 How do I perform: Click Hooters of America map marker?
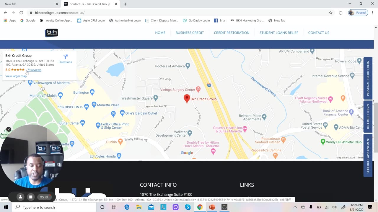[188, 65]
